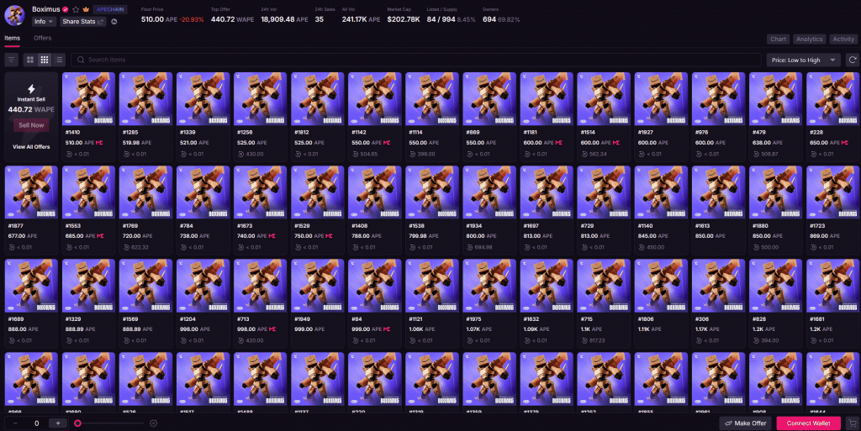Refresh the item listings
The width and height of the screenshot is (861, 431).
tap(853, 60)
